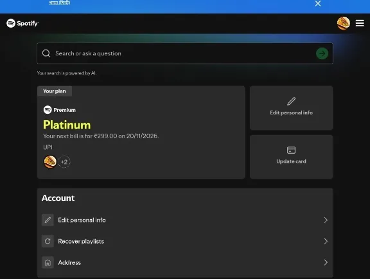370x279 pixels.
Task: Click the home icon beside Address
Action: click(48, 262)
